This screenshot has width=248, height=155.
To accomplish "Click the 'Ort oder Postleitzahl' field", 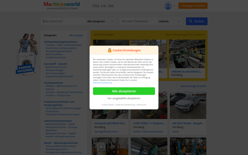I will click(x=138, y=21).
